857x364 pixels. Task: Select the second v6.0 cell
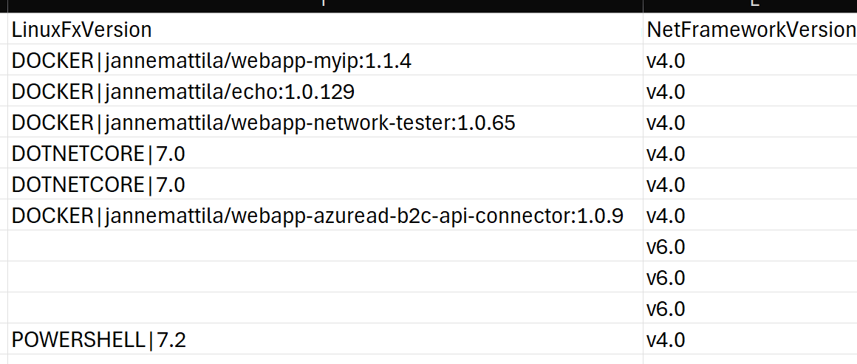pos(750,278)
